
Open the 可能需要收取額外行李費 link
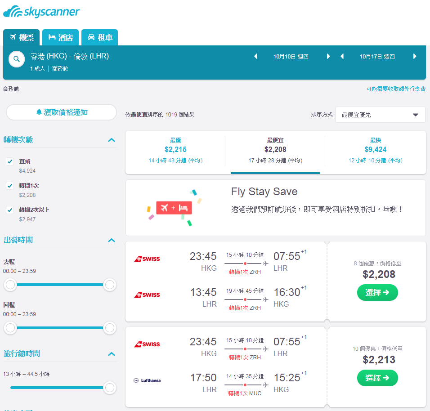click(396, 89)
